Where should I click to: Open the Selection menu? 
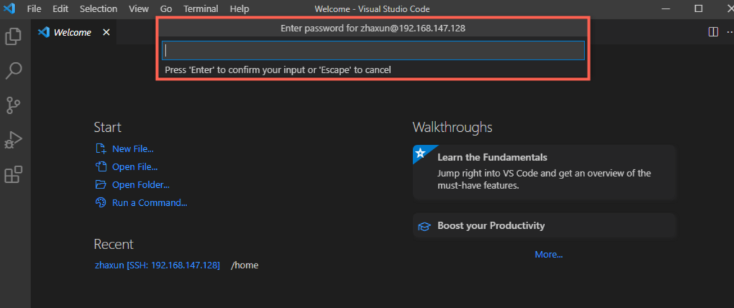click(x=98, y=9)
